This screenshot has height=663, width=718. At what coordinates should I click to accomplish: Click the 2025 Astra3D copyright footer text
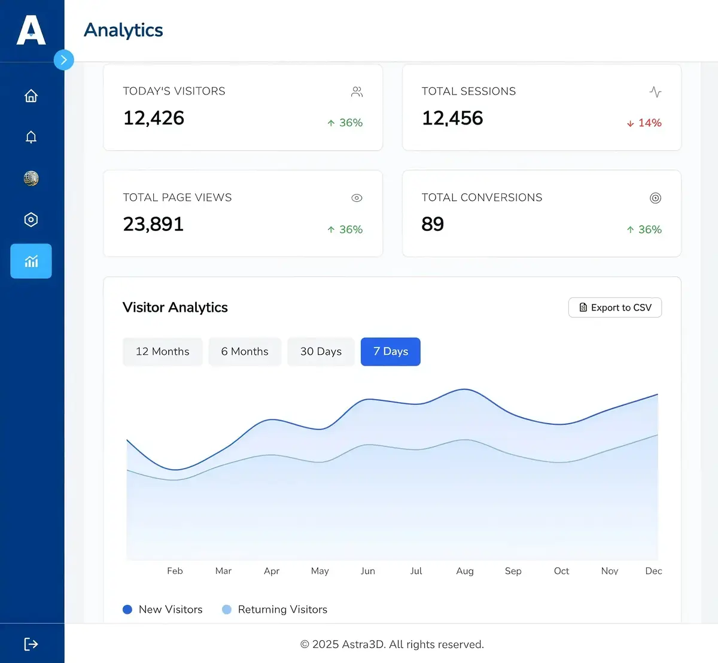pyautogui.click(x=392, y=644)
